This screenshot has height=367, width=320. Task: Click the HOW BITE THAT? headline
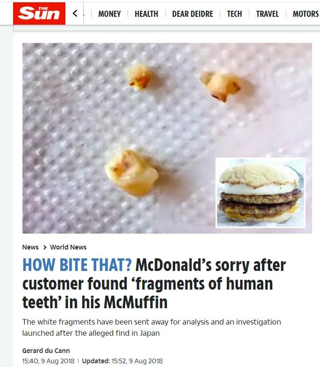(x=77, y=265)
